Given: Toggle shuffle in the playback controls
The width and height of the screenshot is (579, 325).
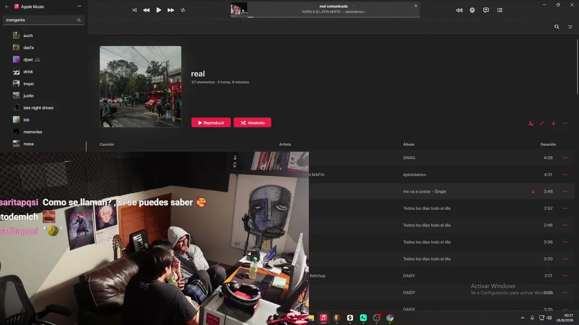Looking at the screenshot, I should 134,10.
